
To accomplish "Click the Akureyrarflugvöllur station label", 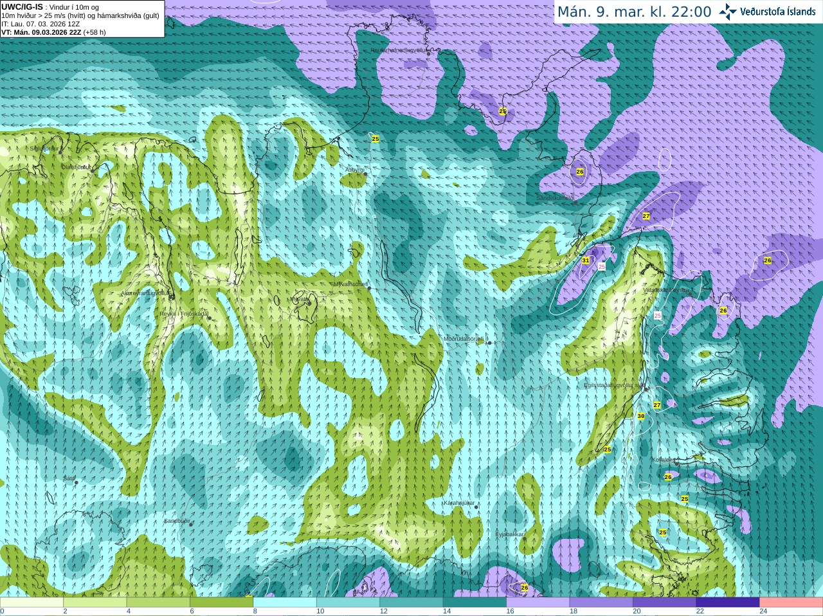I will (146, 293).
